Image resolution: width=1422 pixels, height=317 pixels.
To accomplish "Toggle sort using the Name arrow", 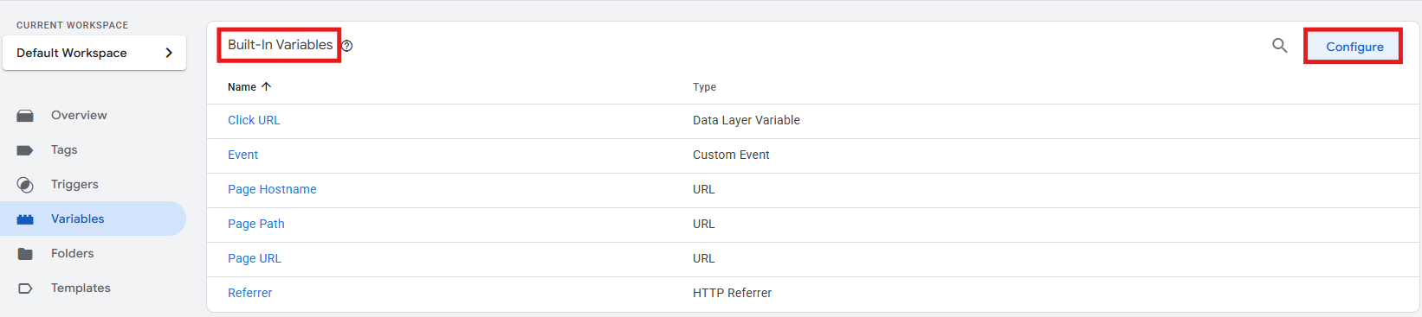I will coord(267,86).
